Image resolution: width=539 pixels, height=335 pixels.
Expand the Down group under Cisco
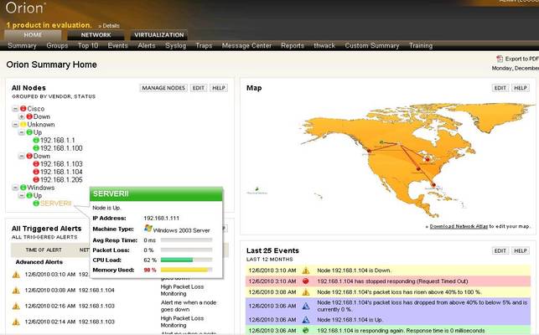[21, 116]
